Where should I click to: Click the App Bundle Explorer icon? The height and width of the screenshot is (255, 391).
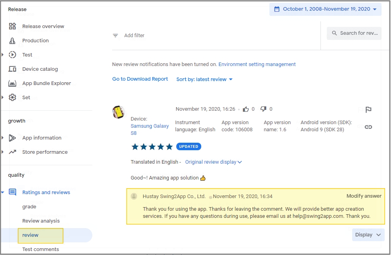coord(13,83)
